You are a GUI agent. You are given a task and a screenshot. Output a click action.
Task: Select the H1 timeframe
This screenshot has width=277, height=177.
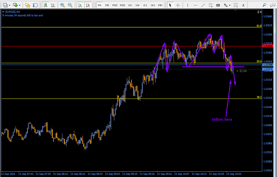point(130,5)
